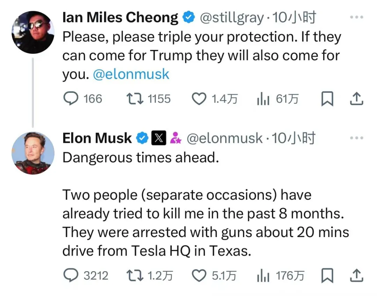Open the reply composer on Elon Musk's tweet

pyautogui.click(x=71, y=275)
